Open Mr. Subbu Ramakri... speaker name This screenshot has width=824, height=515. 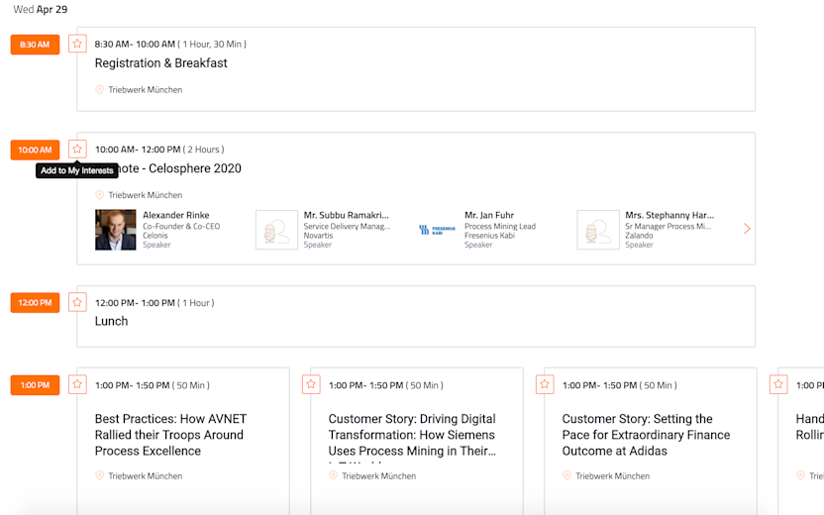pyautogui.click(x=347, y=215)
